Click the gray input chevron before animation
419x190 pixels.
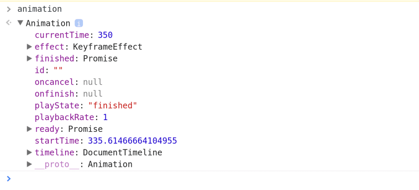[9, 9]
